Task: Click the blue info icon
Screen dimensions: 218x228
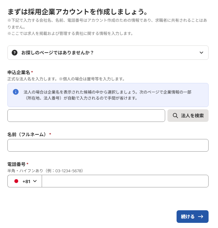Action: (16, 92)
